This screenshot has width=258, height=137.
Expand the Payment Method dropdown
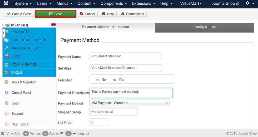point(129,103)
